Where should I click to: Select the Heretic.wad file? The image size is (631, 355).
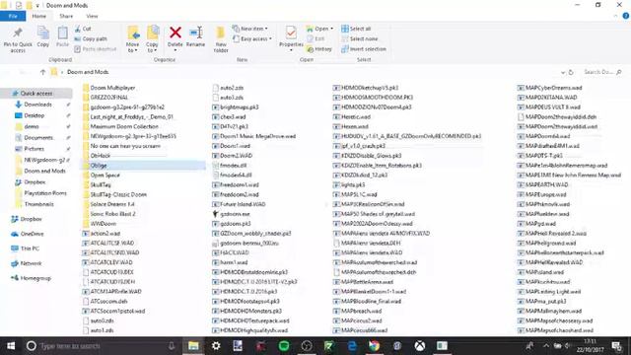pyautogui.click(x=352, y=116)
